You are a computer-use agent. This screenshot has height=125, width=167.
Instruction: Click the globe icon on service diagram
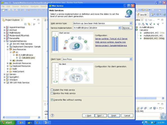pyautogui.click(x=76, y=46)
